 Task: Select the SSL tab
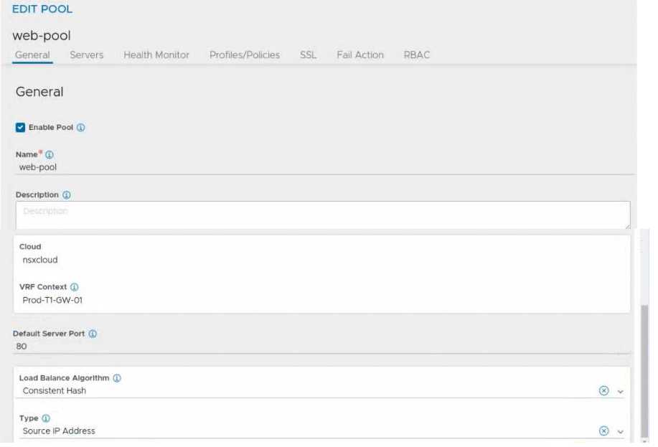(307, 55)
